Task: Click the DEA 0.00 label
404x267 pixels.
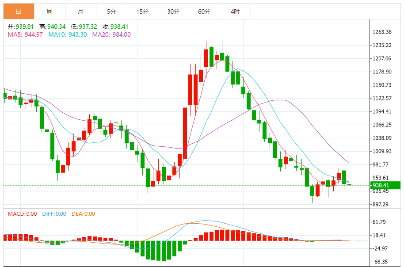Action: tap(83, 214)
